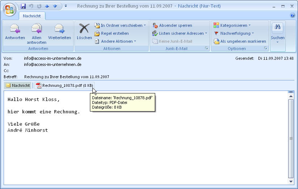Minimize the message window

tap(274, 6)
